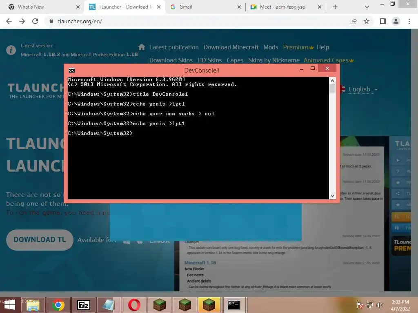Open the clock showing 3:03 PM
This screenshot has height=313, width=418.
coord(400,305)
